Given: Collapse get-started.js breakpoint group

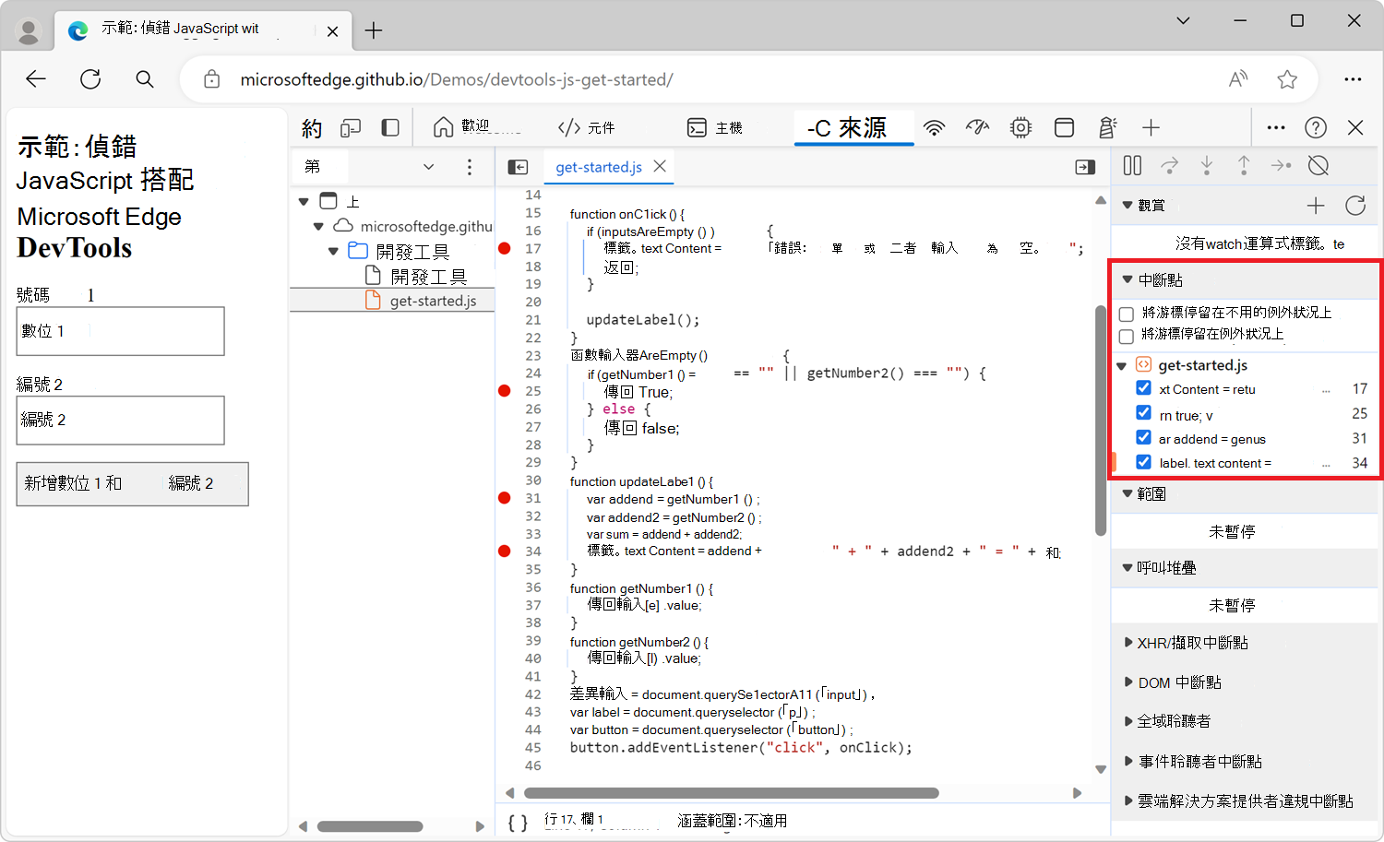Looking at the screenshot, I should click(x=1122, y=366).
